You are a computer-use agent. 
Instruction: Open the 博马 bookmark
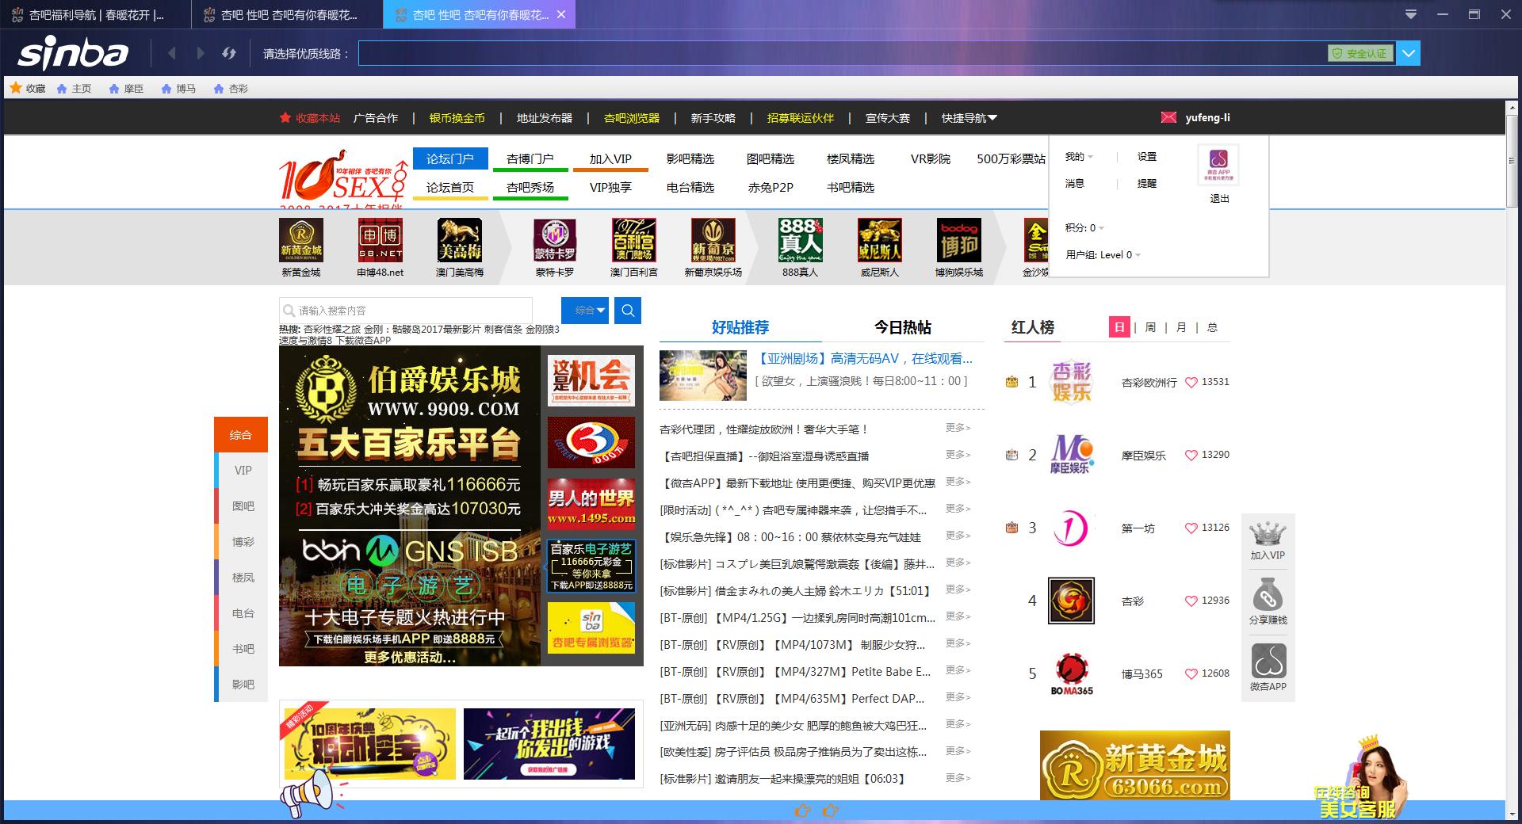pos(178,89)
